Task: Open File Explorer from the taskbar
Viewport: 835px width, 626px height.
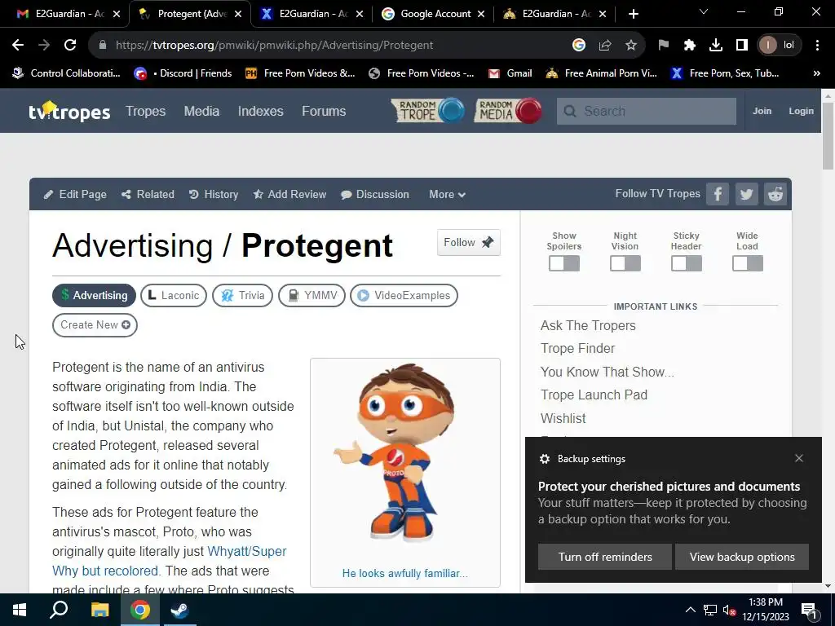Action: 99,610
